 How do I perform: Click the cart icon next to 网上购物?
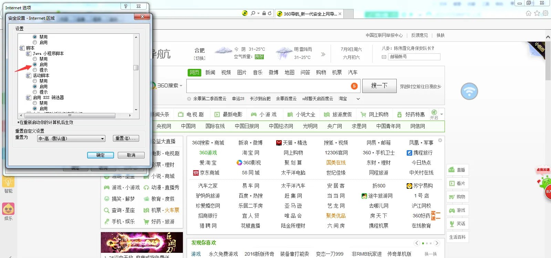click(x=363, y=114)
